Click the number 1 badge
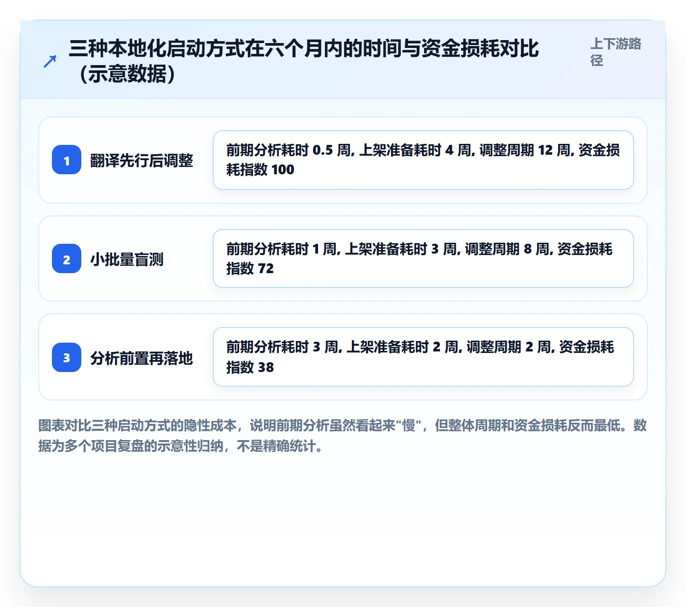The width and height of the screenshot is (686, 607). pos(67,160)
